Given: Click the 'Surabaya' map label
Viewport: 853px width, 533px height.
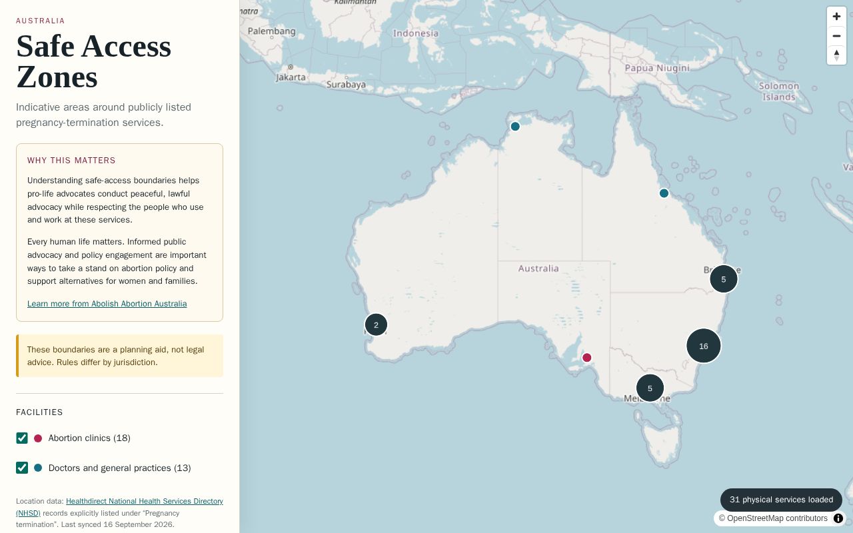Looking at the screenshot, I should (346, 85).
